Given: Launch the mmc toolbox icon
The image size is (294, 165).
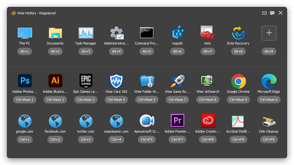Looking at the screenshot, I should coord(207,33).
